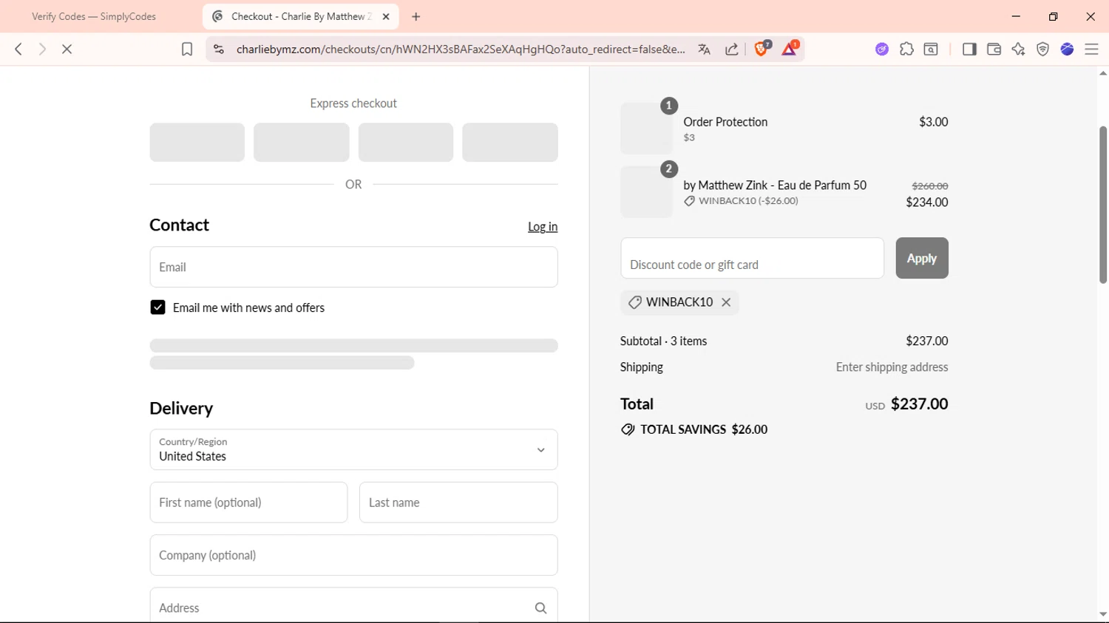Click the TOTAL SAVINGS $26.00 text
The image size is (1109, 623).
(x=703, y=429)
